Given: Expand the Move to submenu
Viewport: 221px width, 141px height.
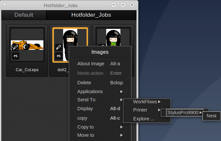Looking at the screenshot, I should click(x=100, y=135).
